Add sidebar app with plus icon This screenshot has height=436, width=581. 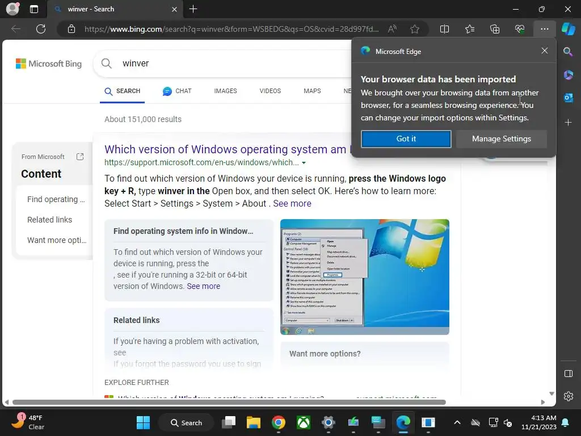point(568,123)
